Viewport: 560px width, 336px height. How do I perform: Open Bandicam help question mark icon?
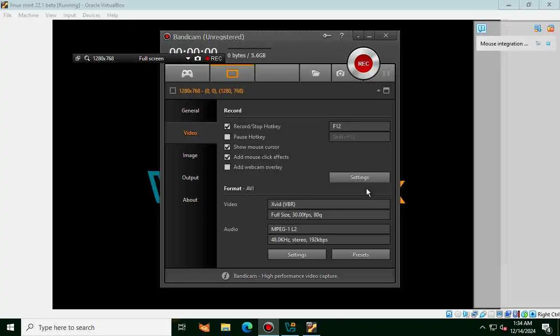pos(342,36)
